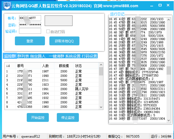Click the app logo icon in the title bar
The width and height of the screenshot is (174, 139).
coord(7,6)
